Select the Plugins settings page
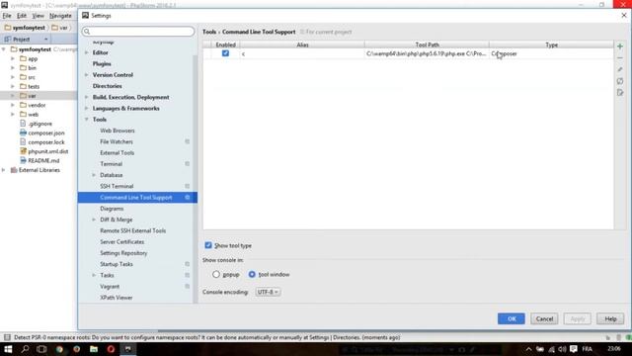 (x=102, y=63)
